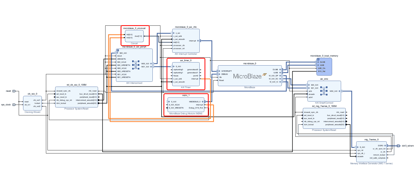Expand the MBDEBUG_0 interface on mdm_1
Screen dimensions: 415x192
pos(202,102)
